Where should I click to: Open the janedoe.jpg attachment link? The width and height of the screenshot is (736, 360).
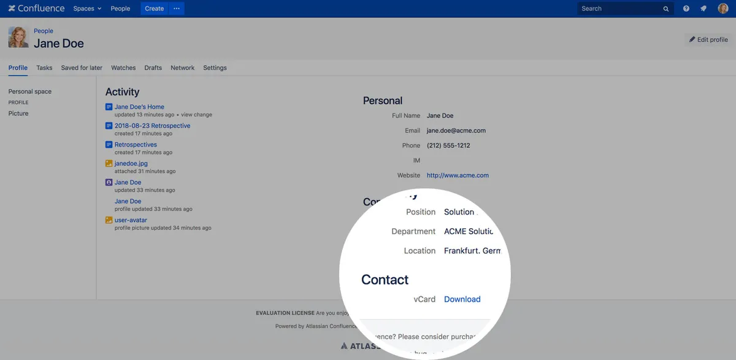(x=131, y=164)
